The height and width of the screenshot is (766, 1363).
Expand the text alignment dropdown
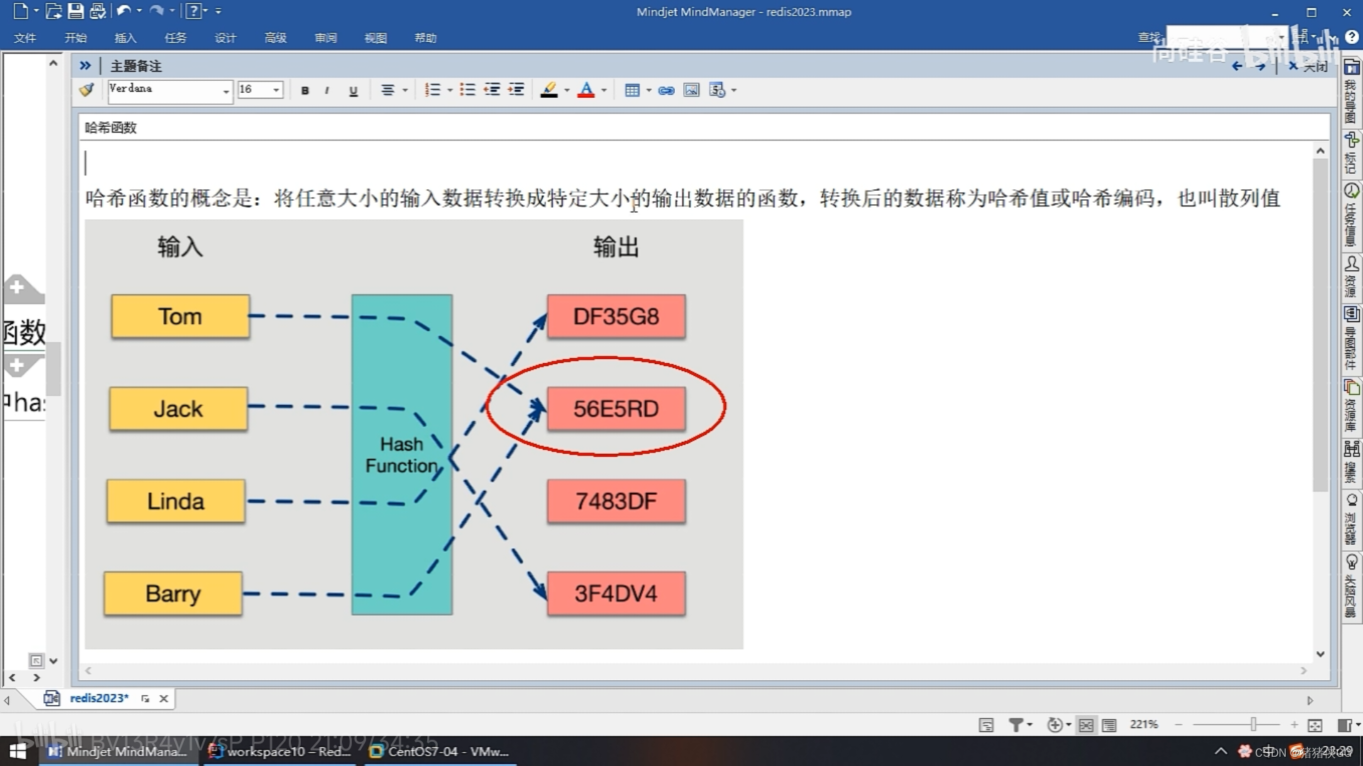click(x=404, y=90)
